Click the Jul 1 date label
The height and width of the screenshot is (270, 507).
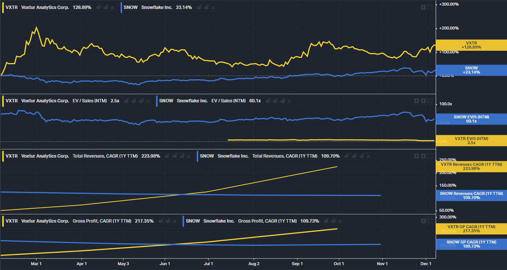pyautogui.click(x=208, y=264)
